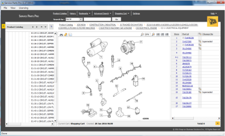Screen dimensions: 225x136
Task: Click the Go search button
Action: point(116,19)
